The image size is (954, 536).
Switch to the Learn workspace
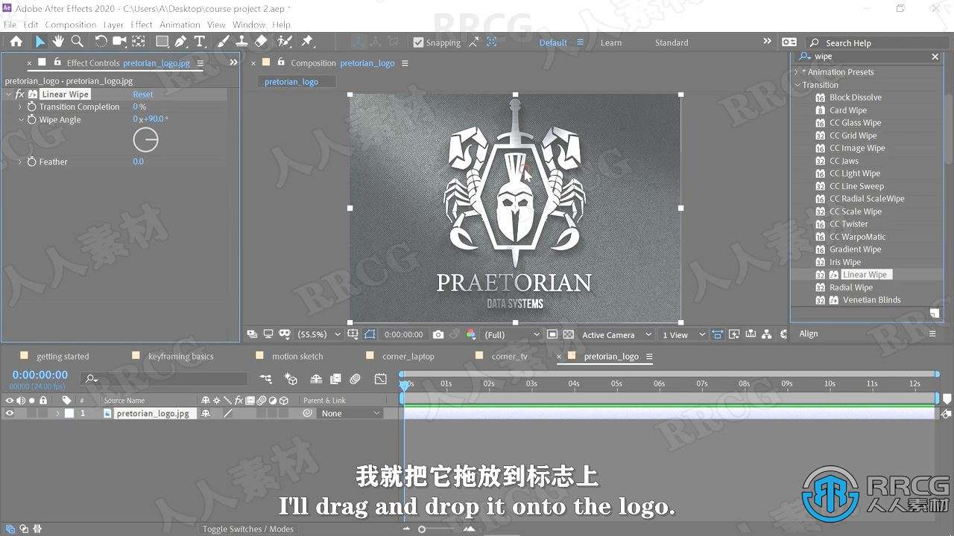coord(611,42)
